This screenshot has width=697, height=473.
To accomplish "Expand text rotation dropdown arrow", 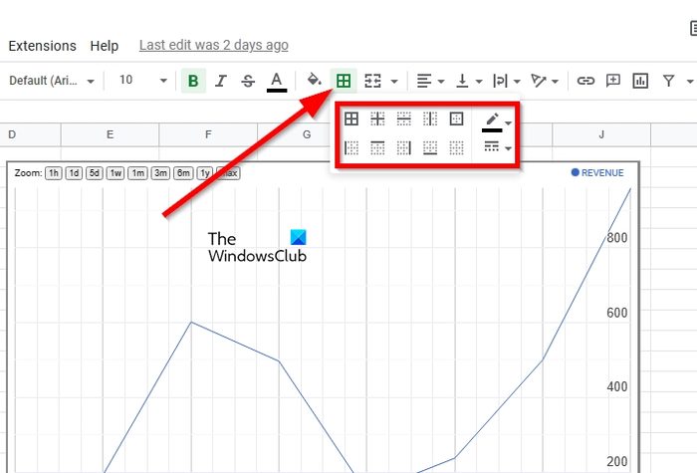I will pyautogui.click(x=556, y=82).
